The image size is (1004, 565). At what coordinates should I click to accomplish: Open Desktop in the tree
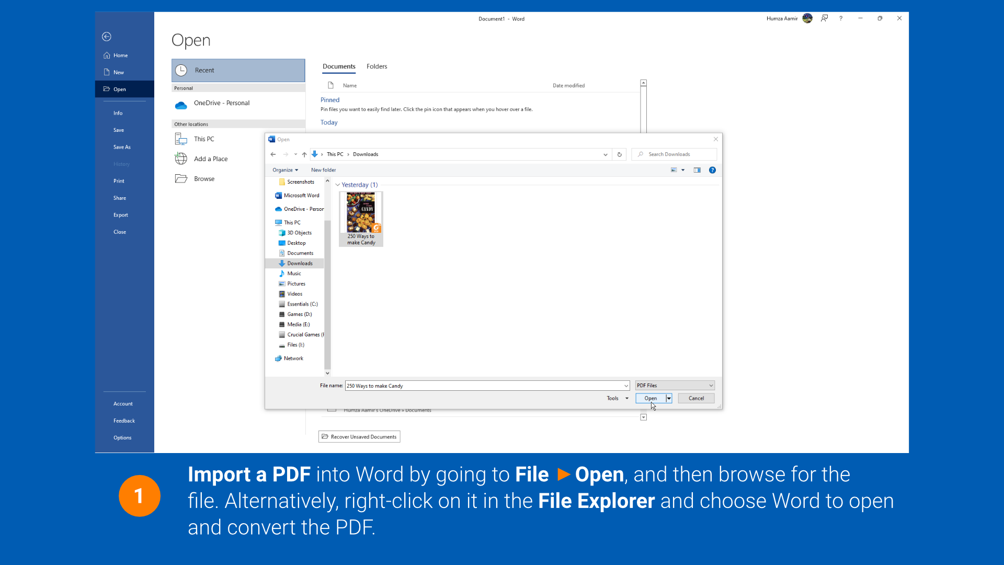293,243
